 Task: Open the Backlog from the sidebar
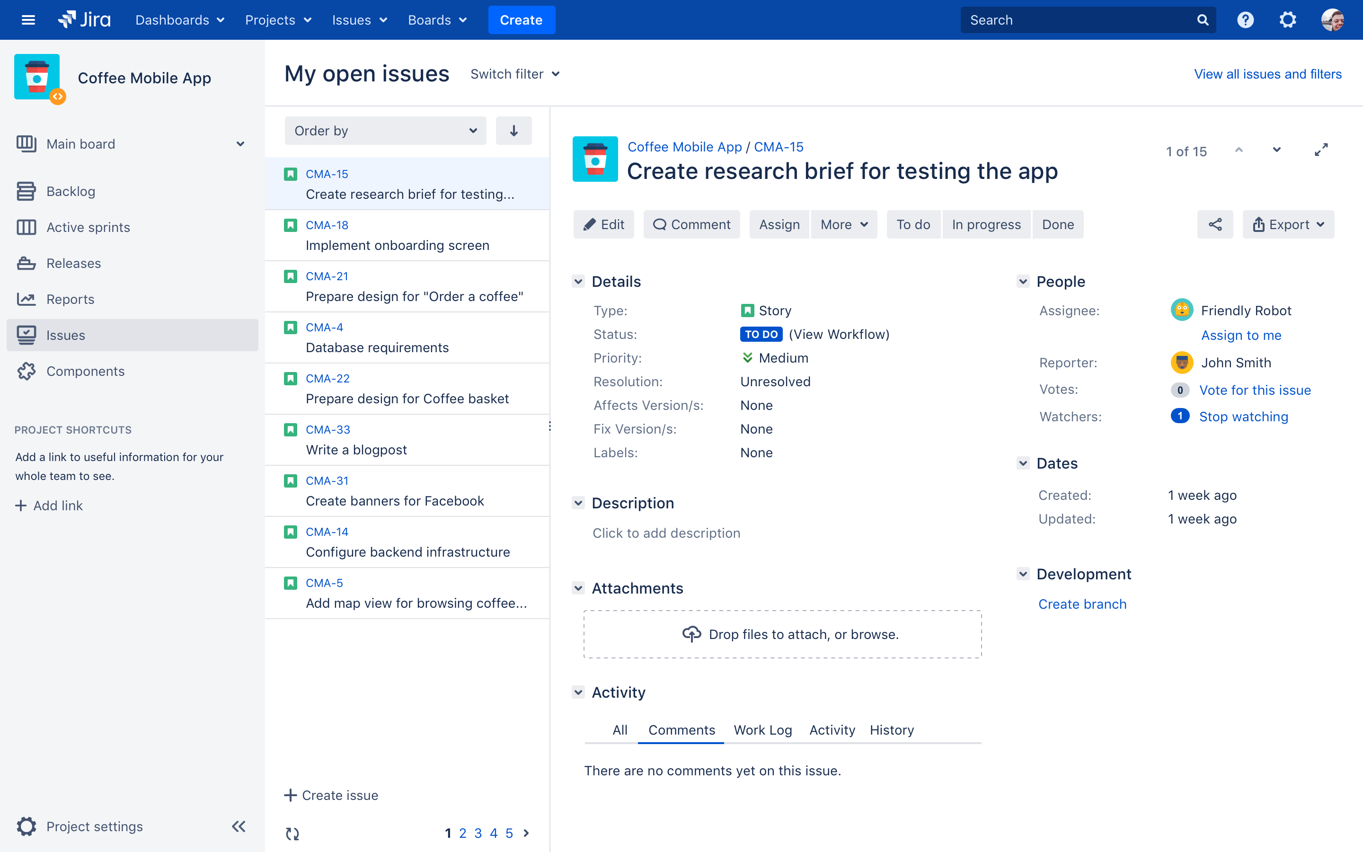[71, 191]
